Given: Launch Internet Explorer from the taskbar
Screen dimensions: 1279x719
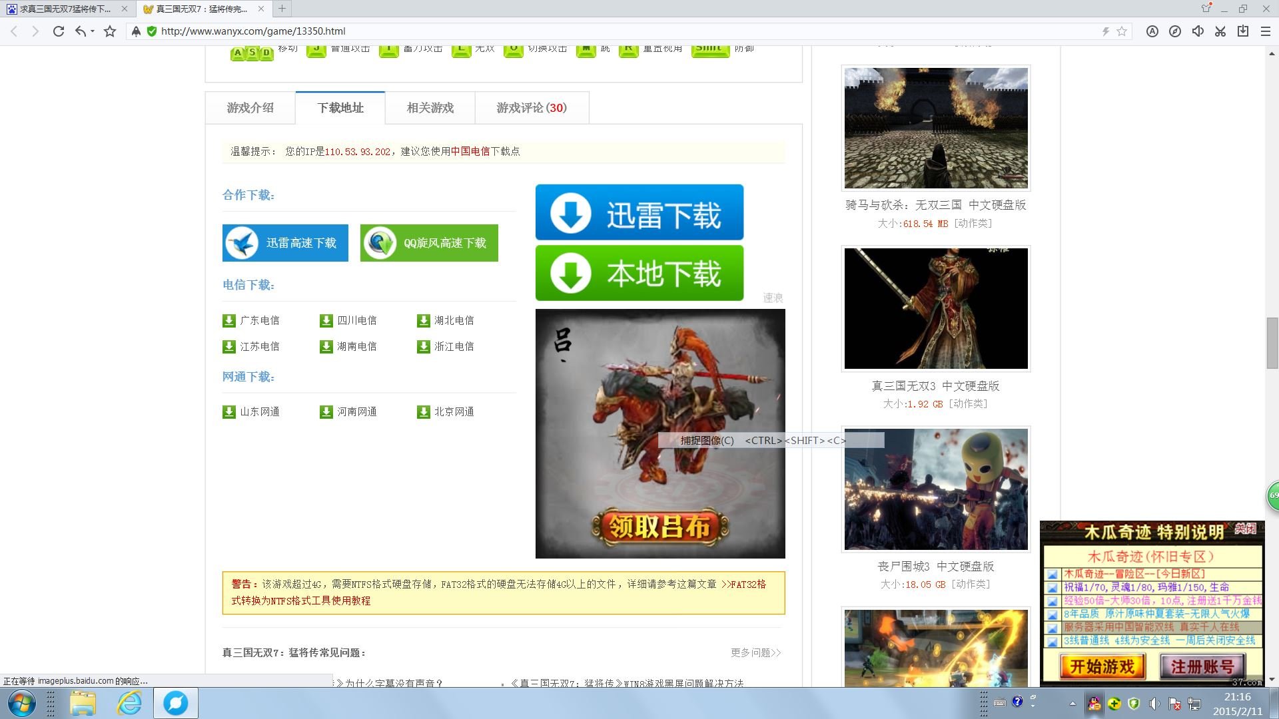Looking at the screenshot, I should coord(129,703).
